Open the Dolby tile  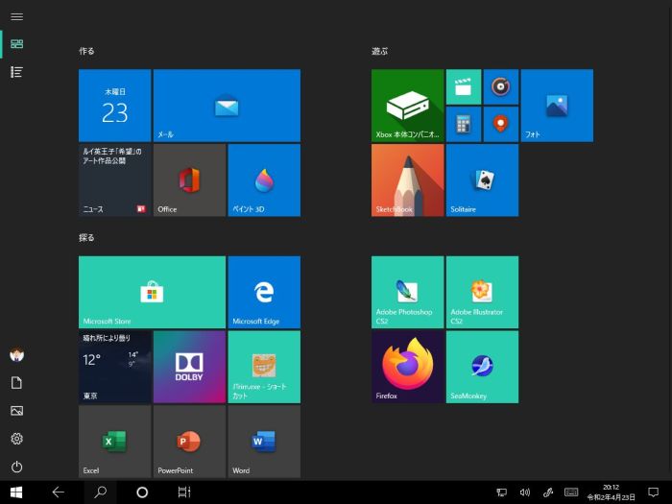pos(189,367)
